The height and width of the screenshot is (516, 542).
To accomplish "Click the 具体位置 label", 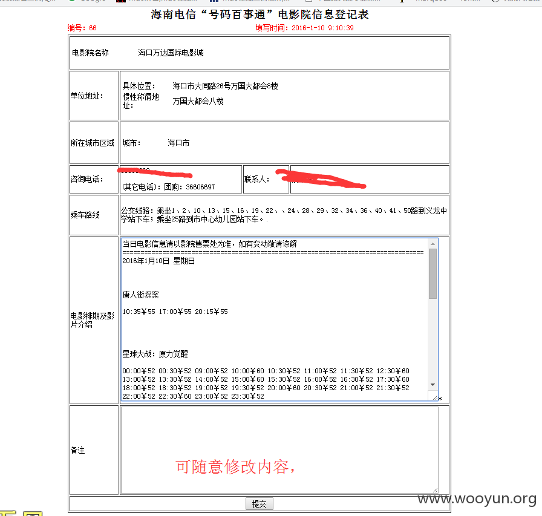I will coord(139,86).
